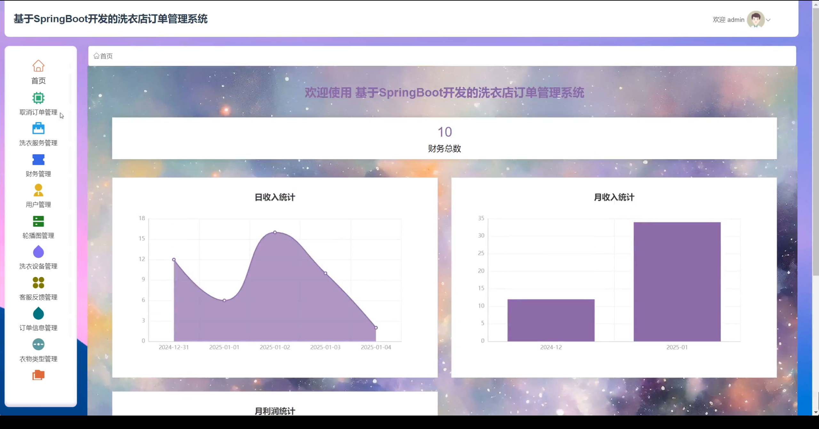This screenshot has width=819, height=429.
Task: Click the 2025-01 axis label in monthly chart
Action: point(677,347)
